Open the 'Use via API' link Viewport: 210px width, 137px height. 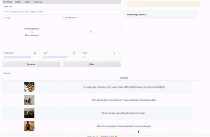pos(92,136)
